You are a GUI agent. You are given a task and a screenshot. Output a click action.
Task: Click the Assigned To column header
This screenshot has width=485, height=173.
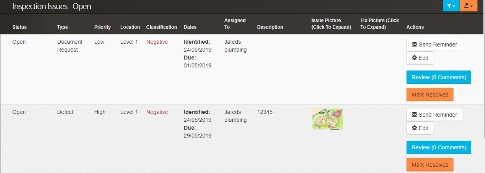235,24
